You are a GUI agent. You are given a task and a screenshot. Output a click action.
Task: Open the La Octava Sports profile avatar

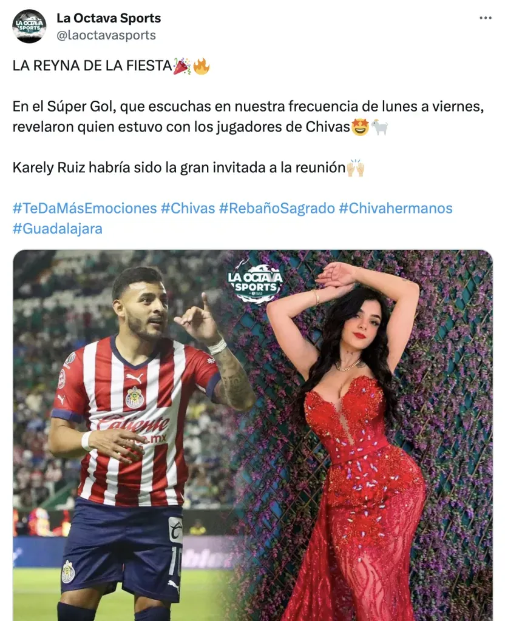(29, 26)
